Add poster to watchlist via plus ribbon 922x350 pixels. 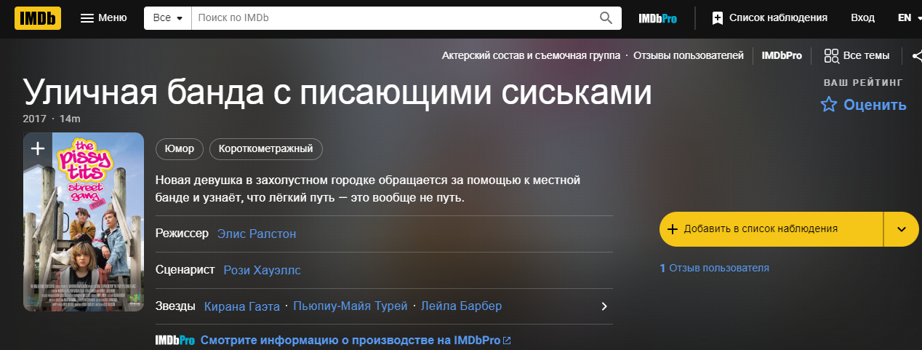point(37,148)
